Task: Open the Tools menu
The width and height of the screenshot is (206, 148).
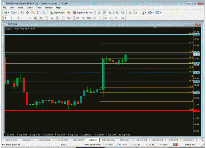Action: point(39,8)
